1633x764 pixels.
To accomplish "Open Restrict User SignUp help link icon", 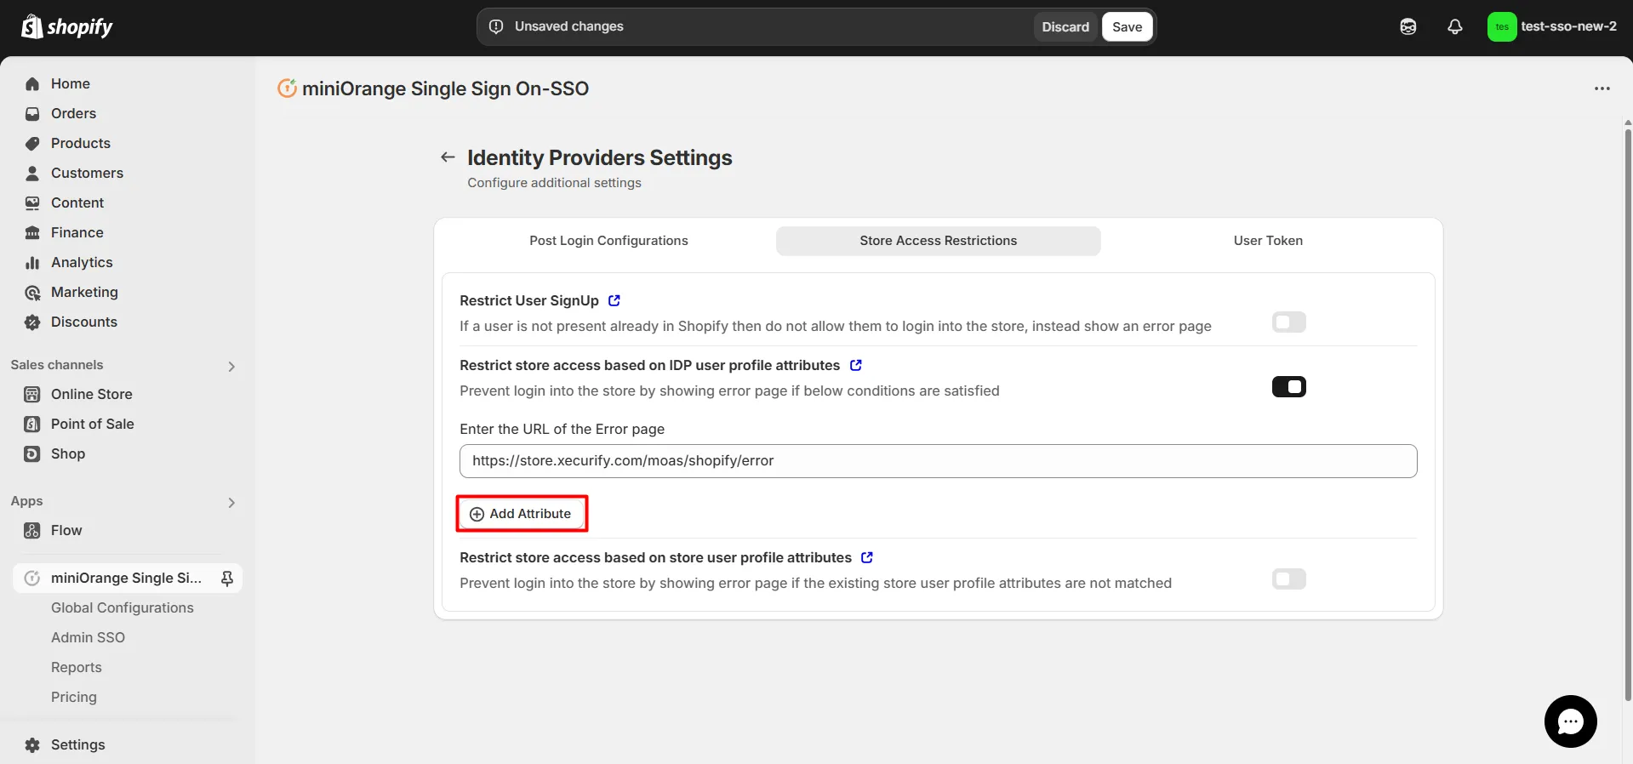I will click(x=614, y=300).
